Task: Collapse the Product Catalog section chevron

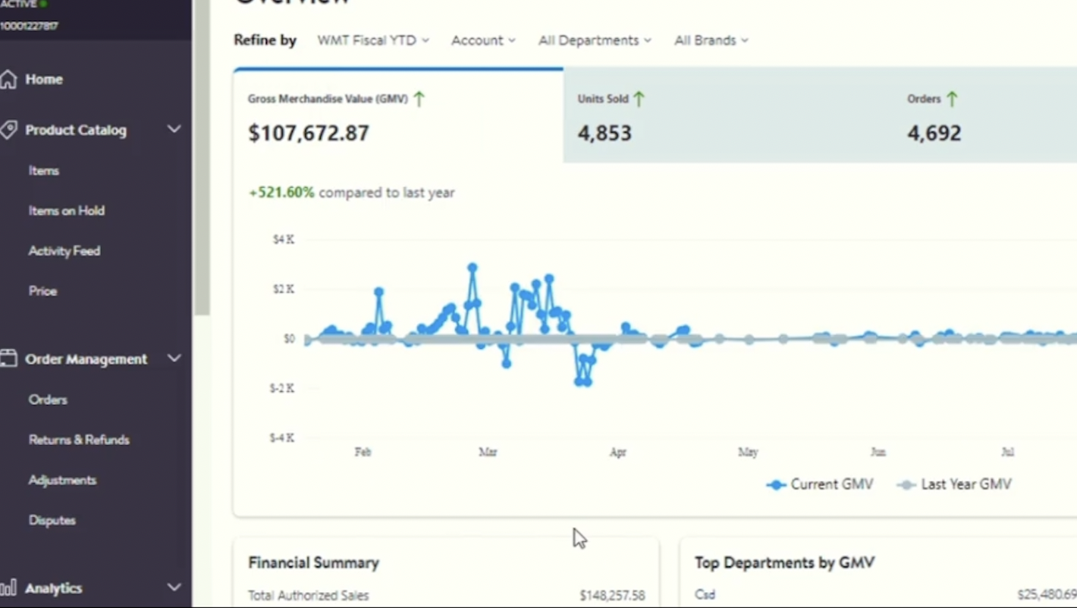Action: click(174, 130)
